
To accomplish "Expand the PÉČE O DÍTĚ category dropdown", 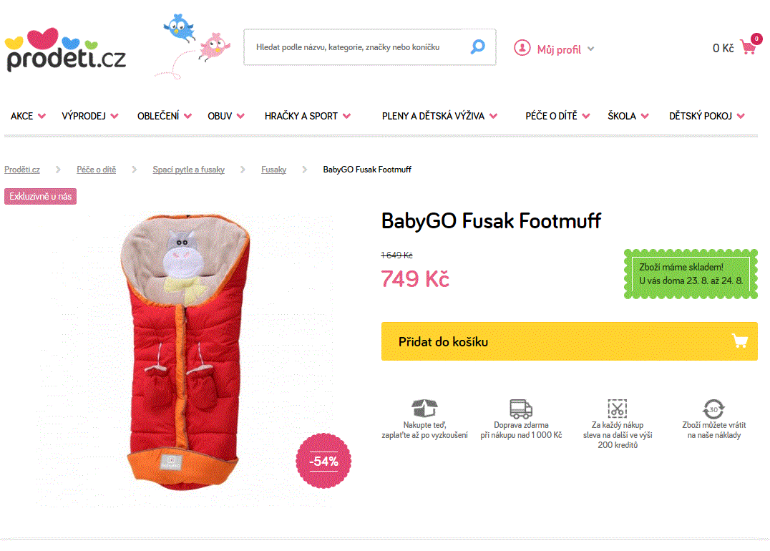I will (555, 115).
